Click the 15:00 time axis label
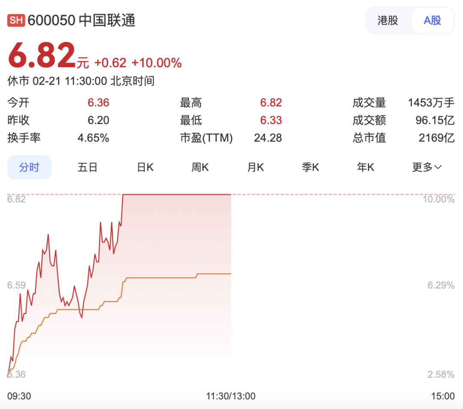This screenshot has height=409, width=463. tap(442, 396)
